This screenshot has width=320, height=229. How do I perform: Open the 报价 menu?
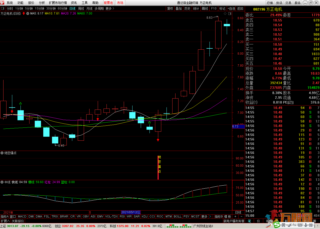[31, 3]
